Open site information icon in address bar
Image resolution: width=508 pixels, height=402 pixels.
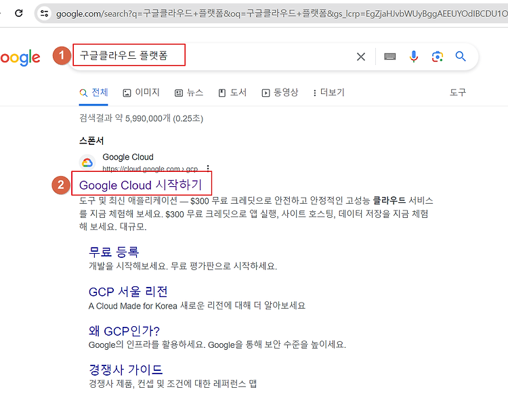[x=45, y=14]
